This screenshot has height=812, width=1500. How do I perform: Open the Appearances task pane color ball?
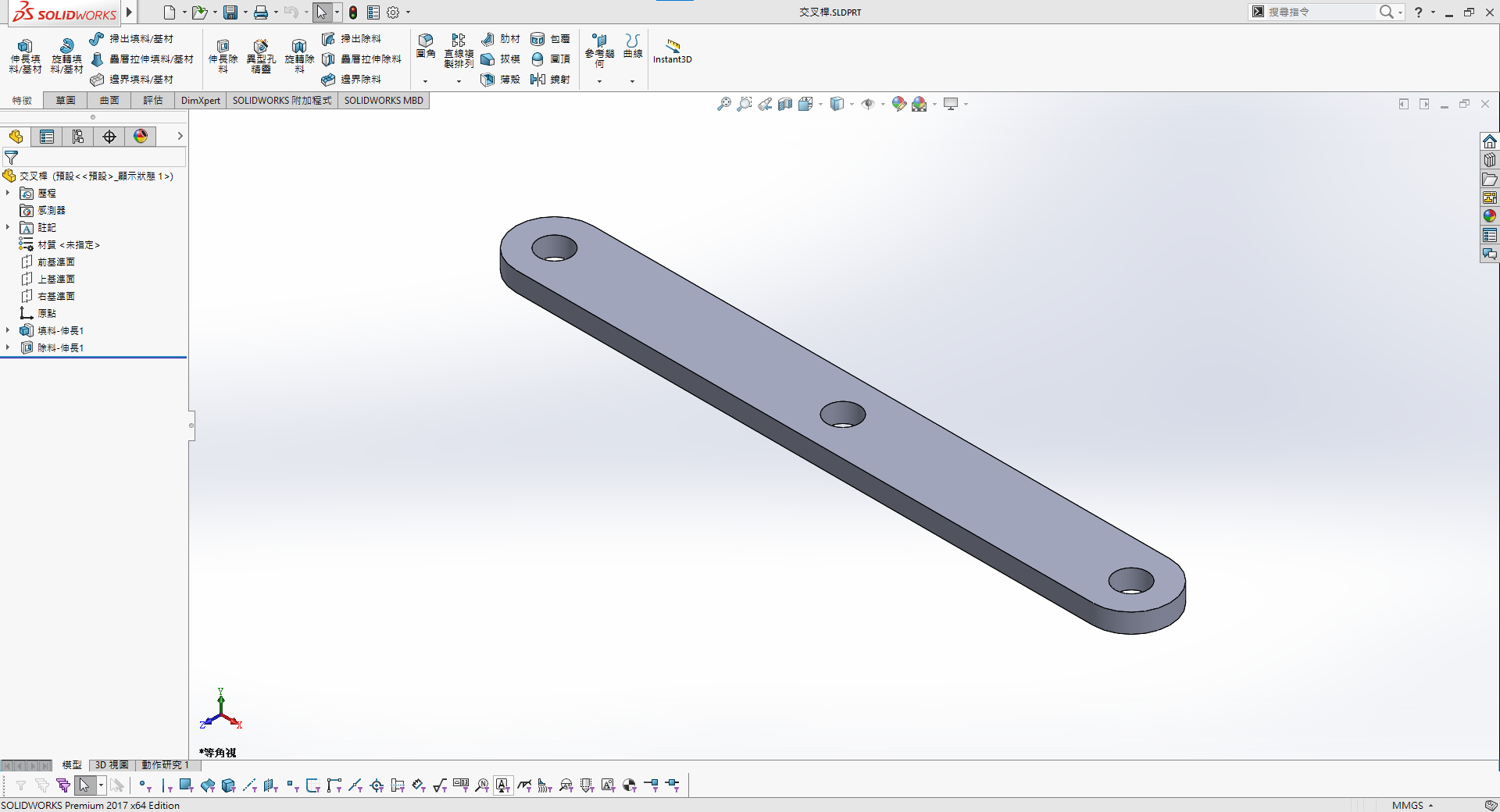(x=1490, y=216)
